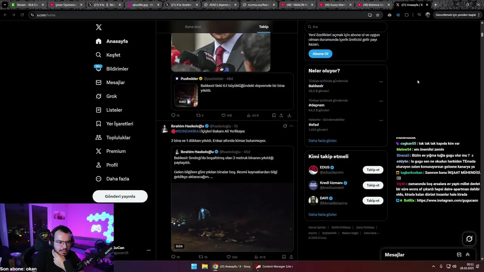Play the 0:04 quoted video
The height and width of the screenshot is (272, 484).
[232, 217]
